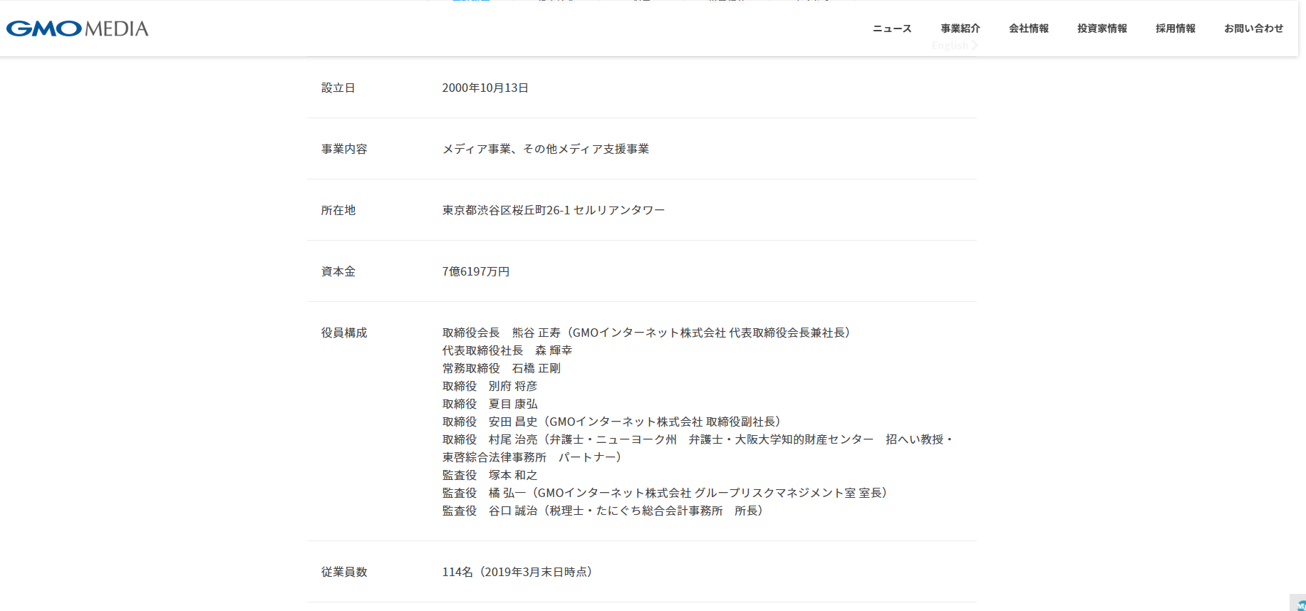This screenshot has width=1306, height=611.
Task: Open the 事業紹介 navigation menu
Action: tap(960, 28)
